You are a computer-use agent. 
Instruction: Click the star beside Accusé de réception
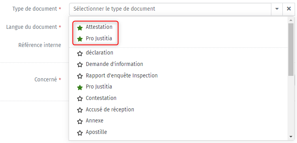point(80,110)
